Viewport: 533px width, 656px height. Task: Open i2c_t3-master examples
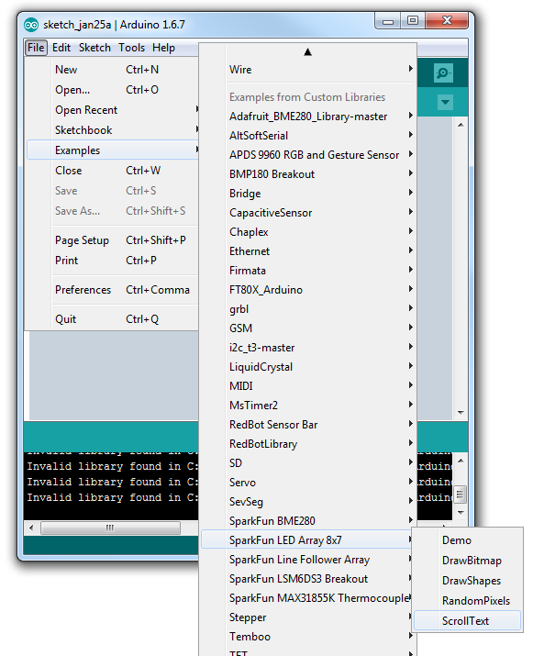308,347
